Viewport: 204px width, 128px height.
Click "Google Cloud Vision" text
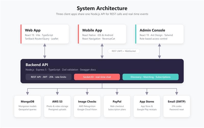[87, 110]
